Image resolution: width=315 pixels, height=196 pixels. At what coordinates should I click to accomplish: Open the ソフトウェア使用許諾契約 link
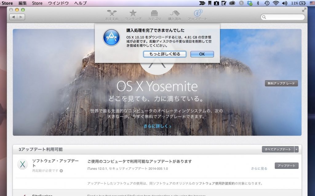[215, 183]
